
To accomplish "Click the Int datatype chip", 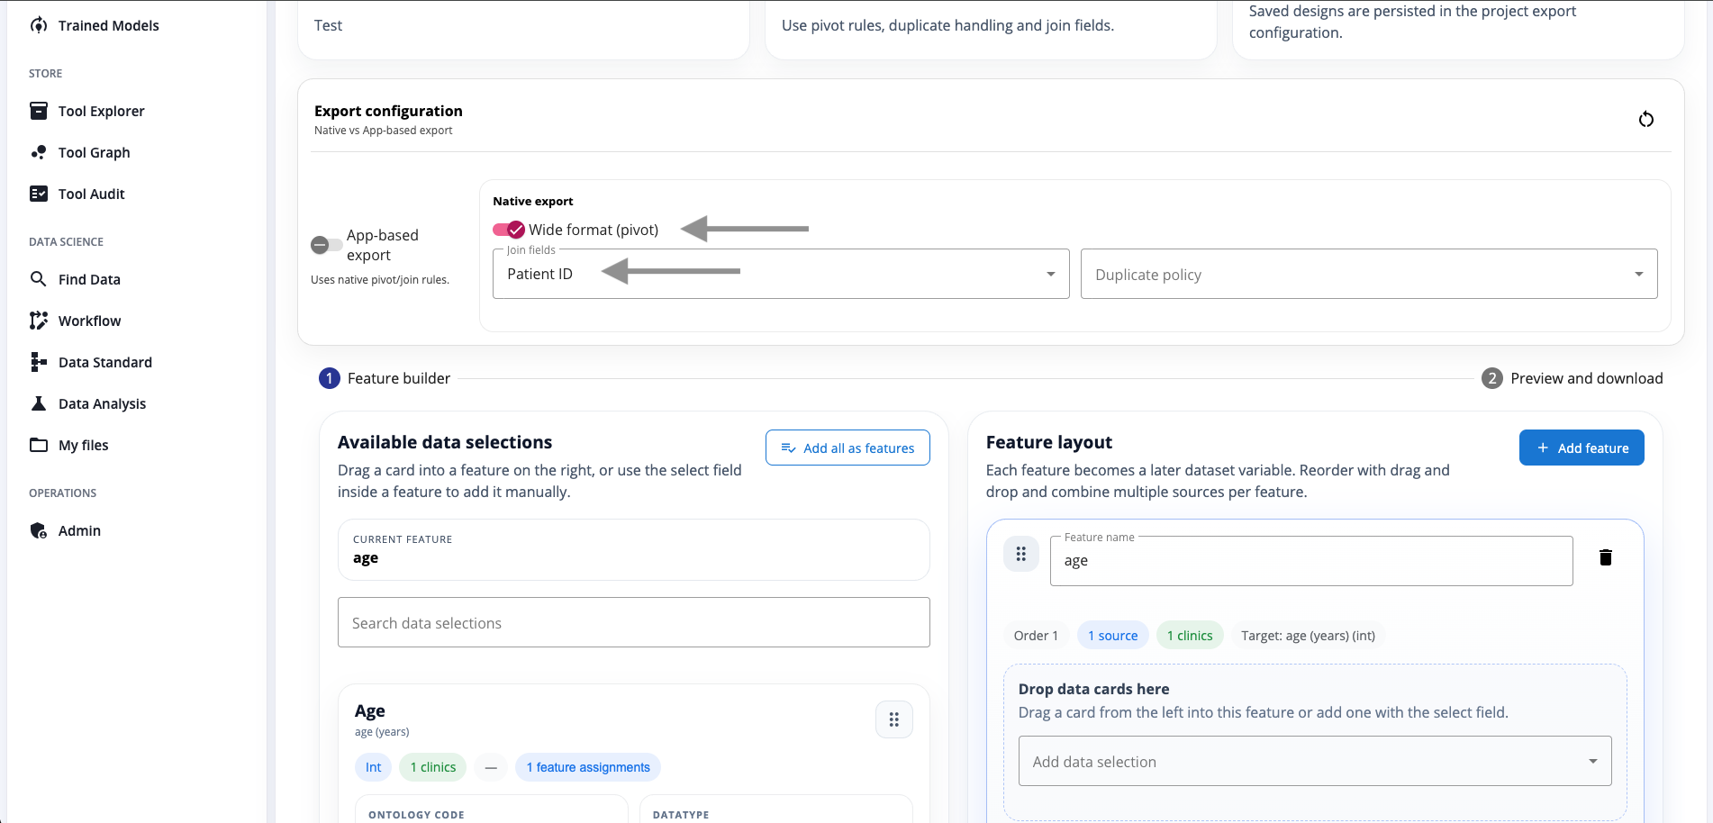I will tap(373, 767).
